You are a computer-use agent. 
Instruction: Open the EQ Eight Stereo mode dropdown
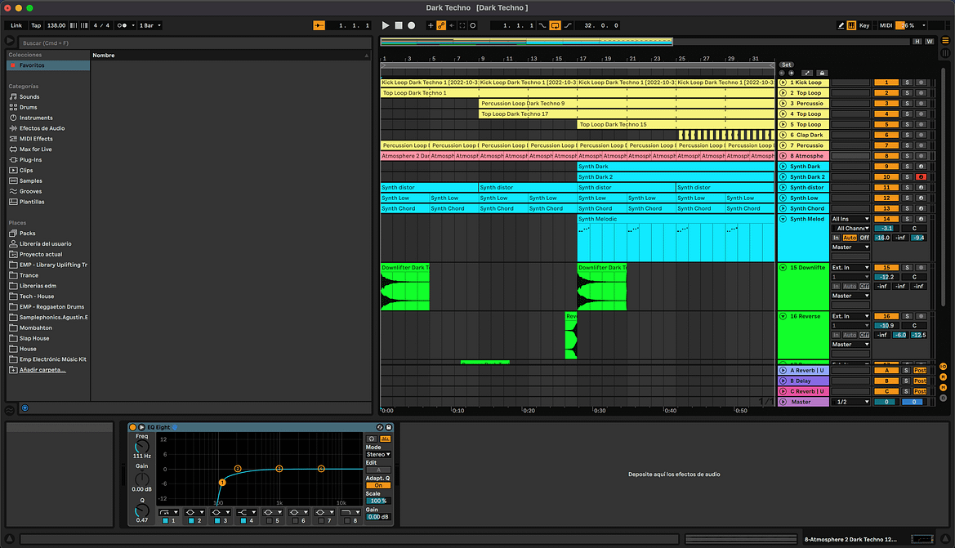tap(377, 454)
